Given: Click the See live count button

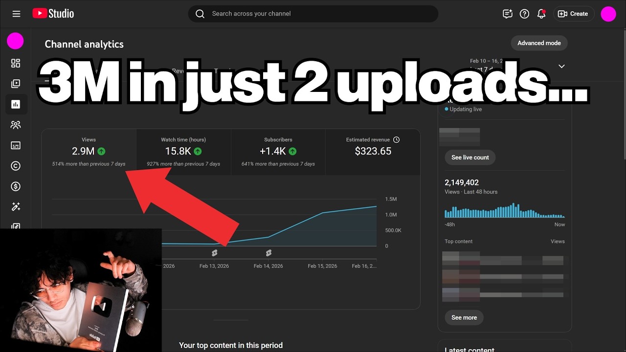Looking at the screenshot, I should pos(470,157).
